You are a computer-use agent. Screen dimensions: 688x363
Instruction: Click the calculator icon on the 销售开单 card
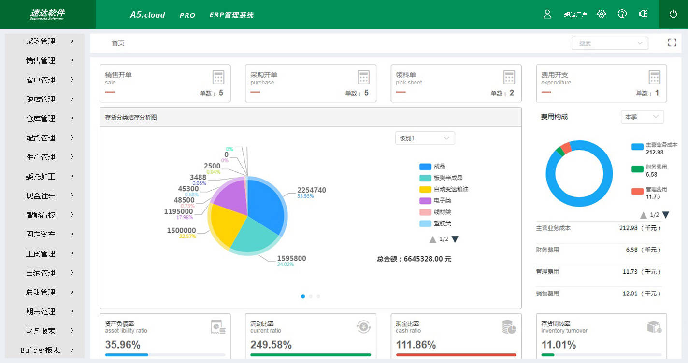(x=218, y=77)
